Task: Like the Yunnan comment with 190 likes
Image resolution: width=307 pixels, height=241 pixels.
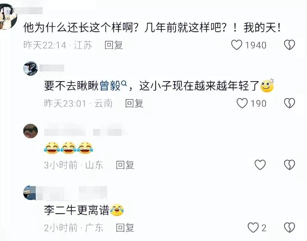Action: [x=242, y=103]
